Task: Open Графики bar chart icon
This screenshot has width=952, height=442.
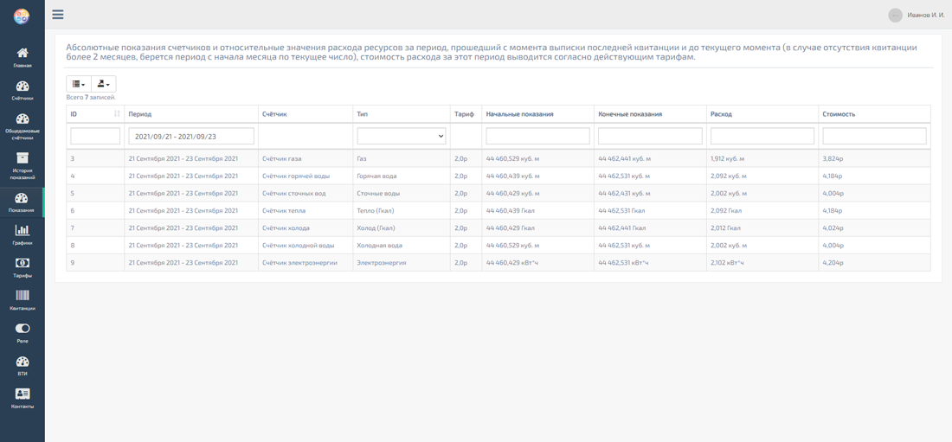Action: tap(23, 231)
